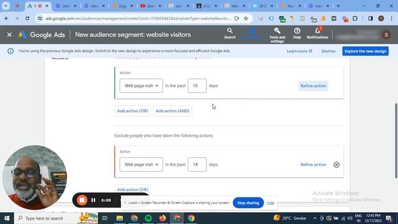The height and width of the screenshot is (224, 398).
Task: Click Add action (AND) button
Action: click(172, 111)
